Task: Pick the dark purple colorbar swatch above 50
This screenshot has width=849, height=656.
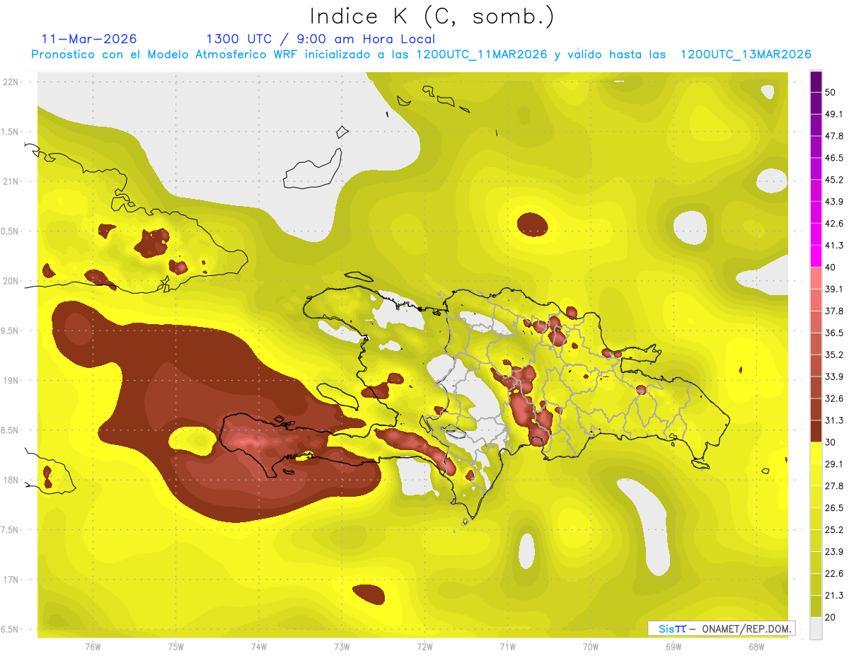Action: pyautogui.click(x=816, y=81)
